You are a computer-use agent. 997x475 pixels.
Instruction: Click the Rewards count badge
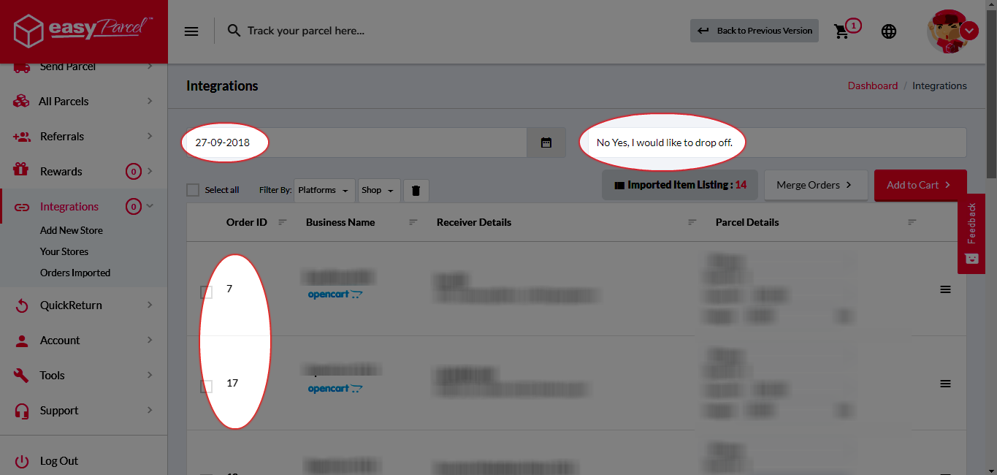(133, 172)
